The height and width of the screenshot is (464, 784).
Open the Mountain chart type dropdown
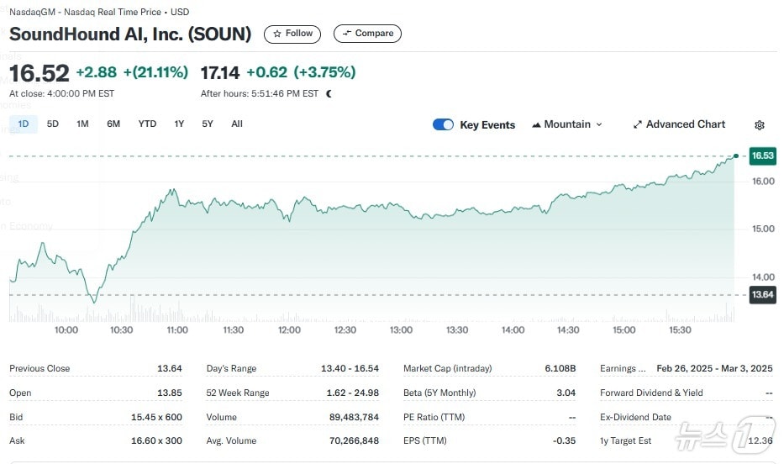[x=567, y=124]
